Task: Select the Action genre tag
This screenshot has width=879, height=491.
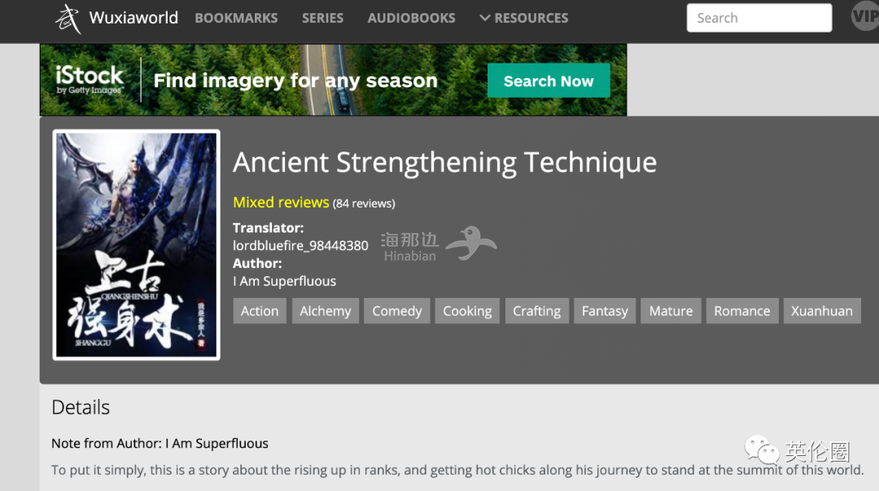Action: (260, 311)
